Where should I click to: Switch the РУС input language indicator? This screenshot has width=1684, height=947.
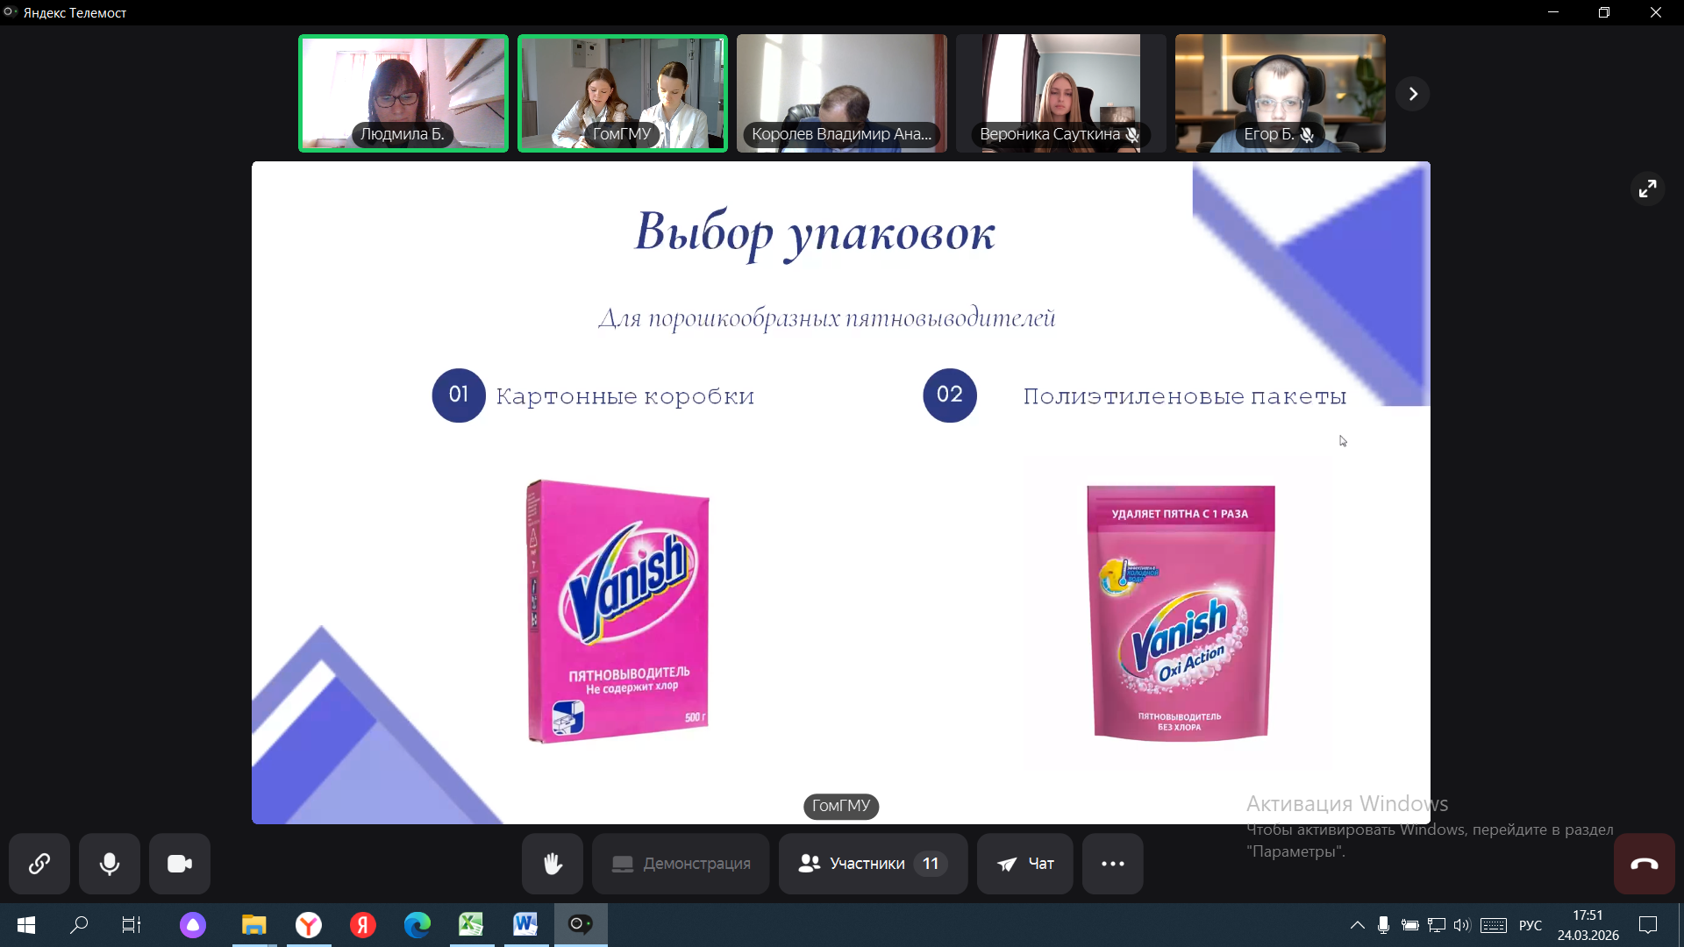[1530, 925]
